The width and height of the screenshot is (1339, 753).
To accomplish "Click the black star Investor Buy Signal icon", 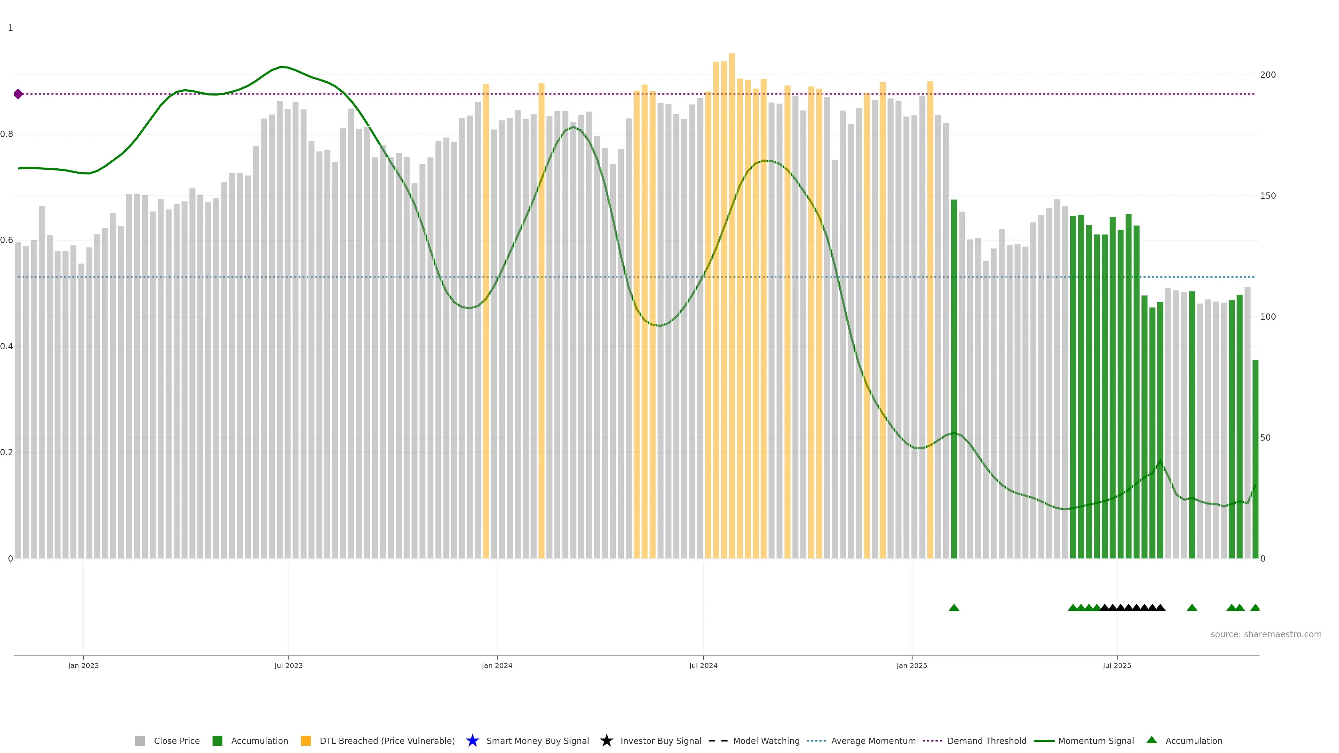I will click(606, 740).
